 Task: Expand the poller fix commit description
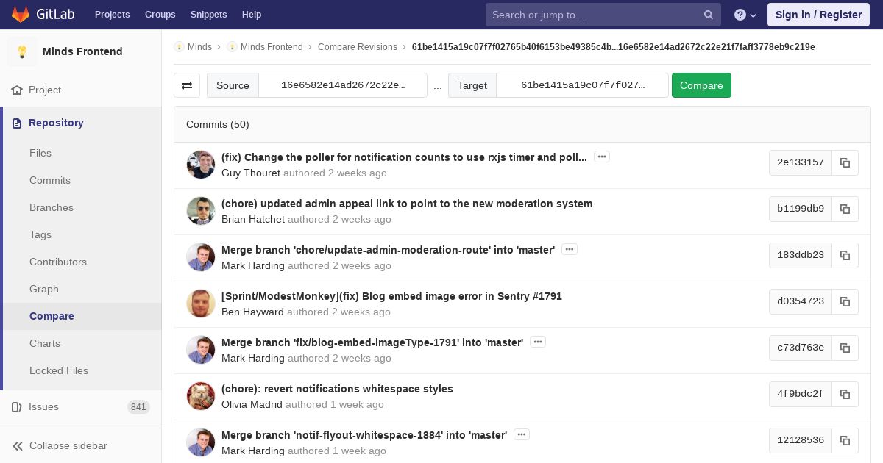point(602,157)
